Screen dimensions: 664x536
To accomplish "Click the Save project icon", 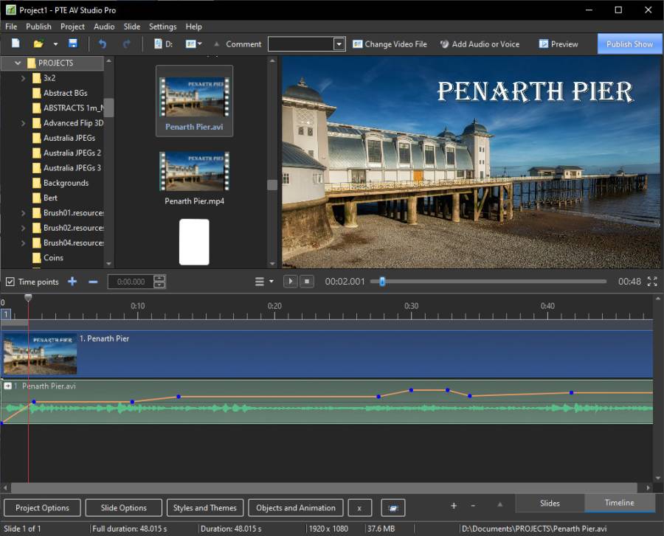I will click(x=73, y=44).
